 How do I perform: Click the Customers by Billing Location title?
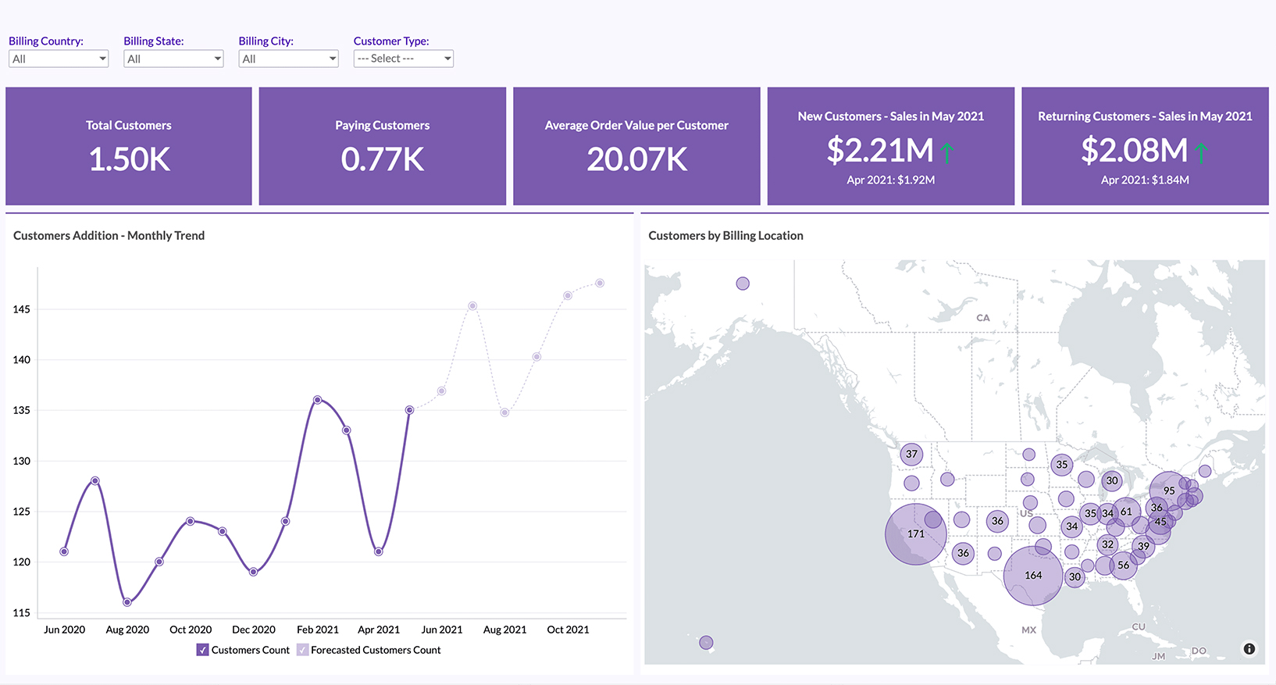click(725, 235)
